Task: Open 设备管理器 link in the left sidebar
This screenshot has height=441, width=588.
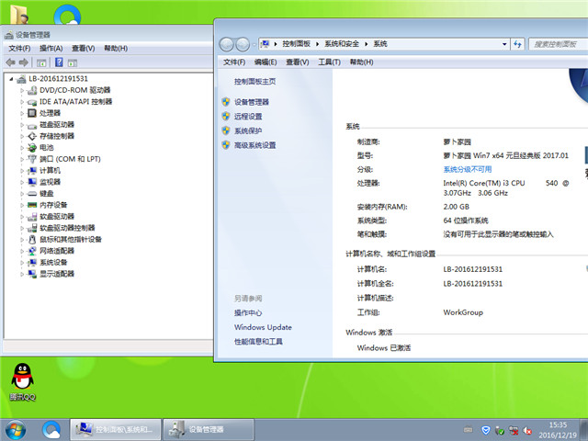Action: 252,102
